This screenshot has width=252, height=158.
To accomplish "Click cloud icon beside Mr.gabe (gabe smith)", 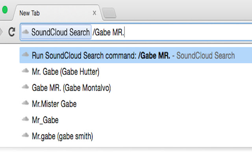I will click(x=26, y=136).
